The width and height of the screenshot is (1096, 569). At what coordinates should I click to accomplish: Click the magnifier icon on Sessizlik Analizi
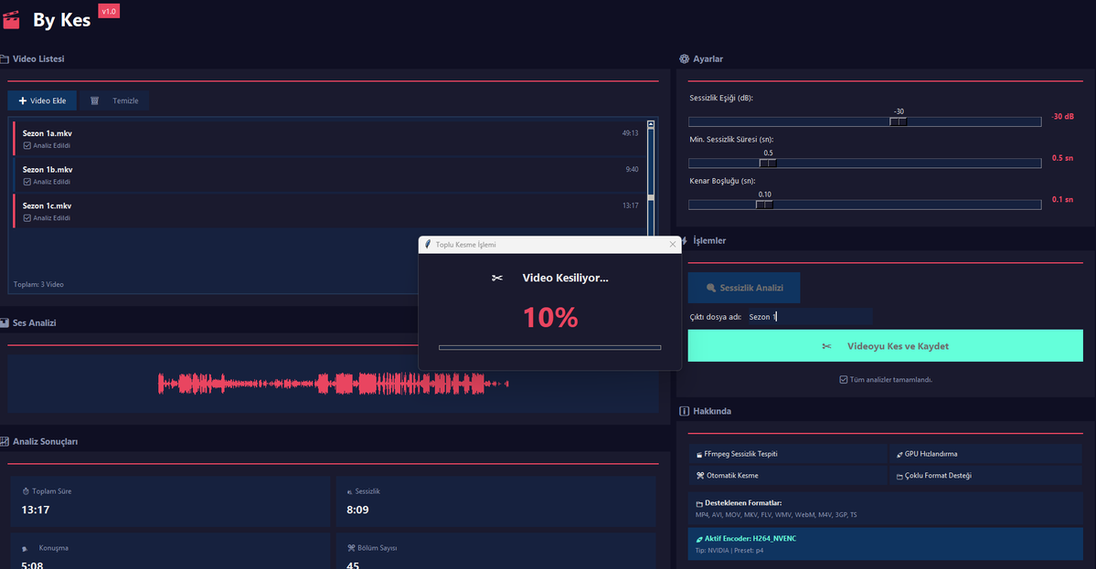coord(712,288)
